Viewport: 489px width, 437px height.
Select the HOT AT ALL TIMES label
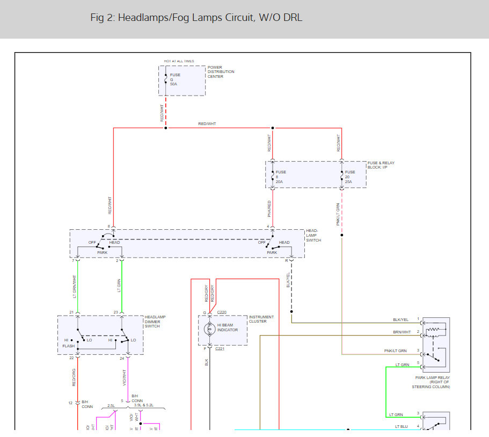(179, 61)
